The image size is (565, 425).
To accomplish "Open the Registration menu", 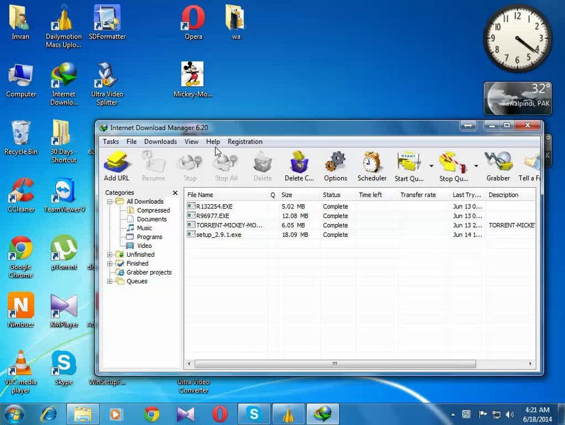I will pos(245,142).
